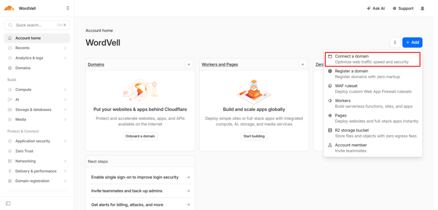Click the Workers diamond icon in menu

pyautogui.click(x=330, y=101)
